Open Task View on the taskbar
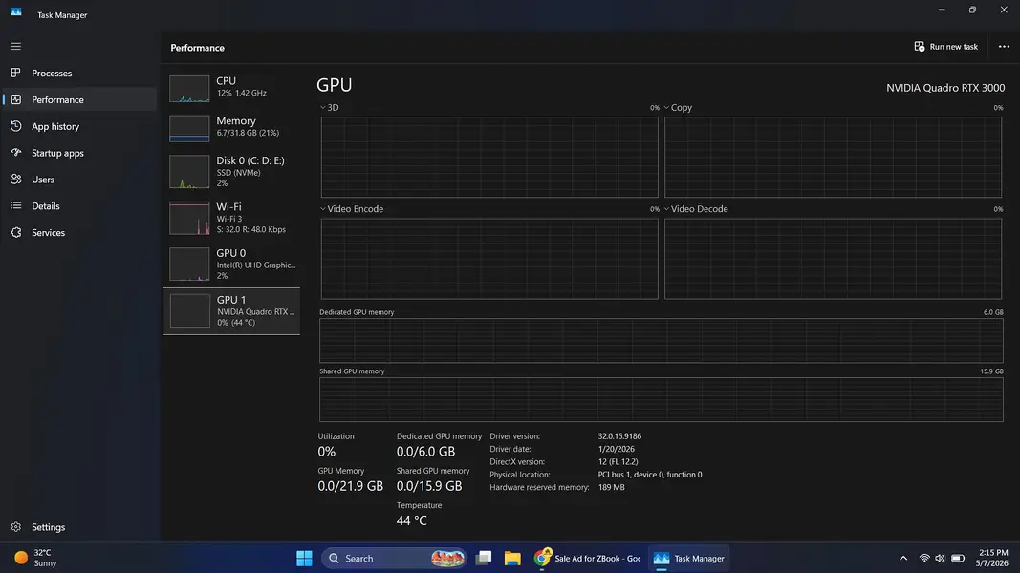Screen dimensions: 1020x573 (484, 558)
